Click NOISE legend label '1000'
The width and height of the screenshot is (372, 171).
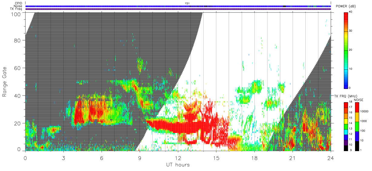tap(364, 121)
